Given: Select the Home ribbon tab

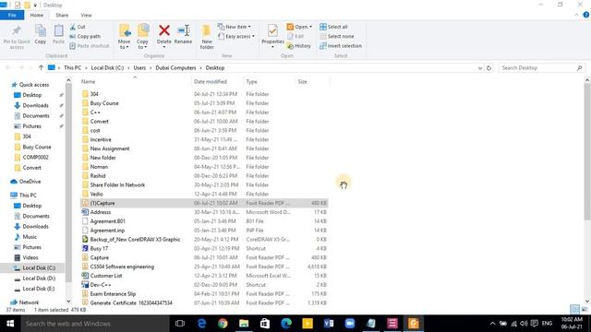Looking at the screenshot, I should pos(37,15).
